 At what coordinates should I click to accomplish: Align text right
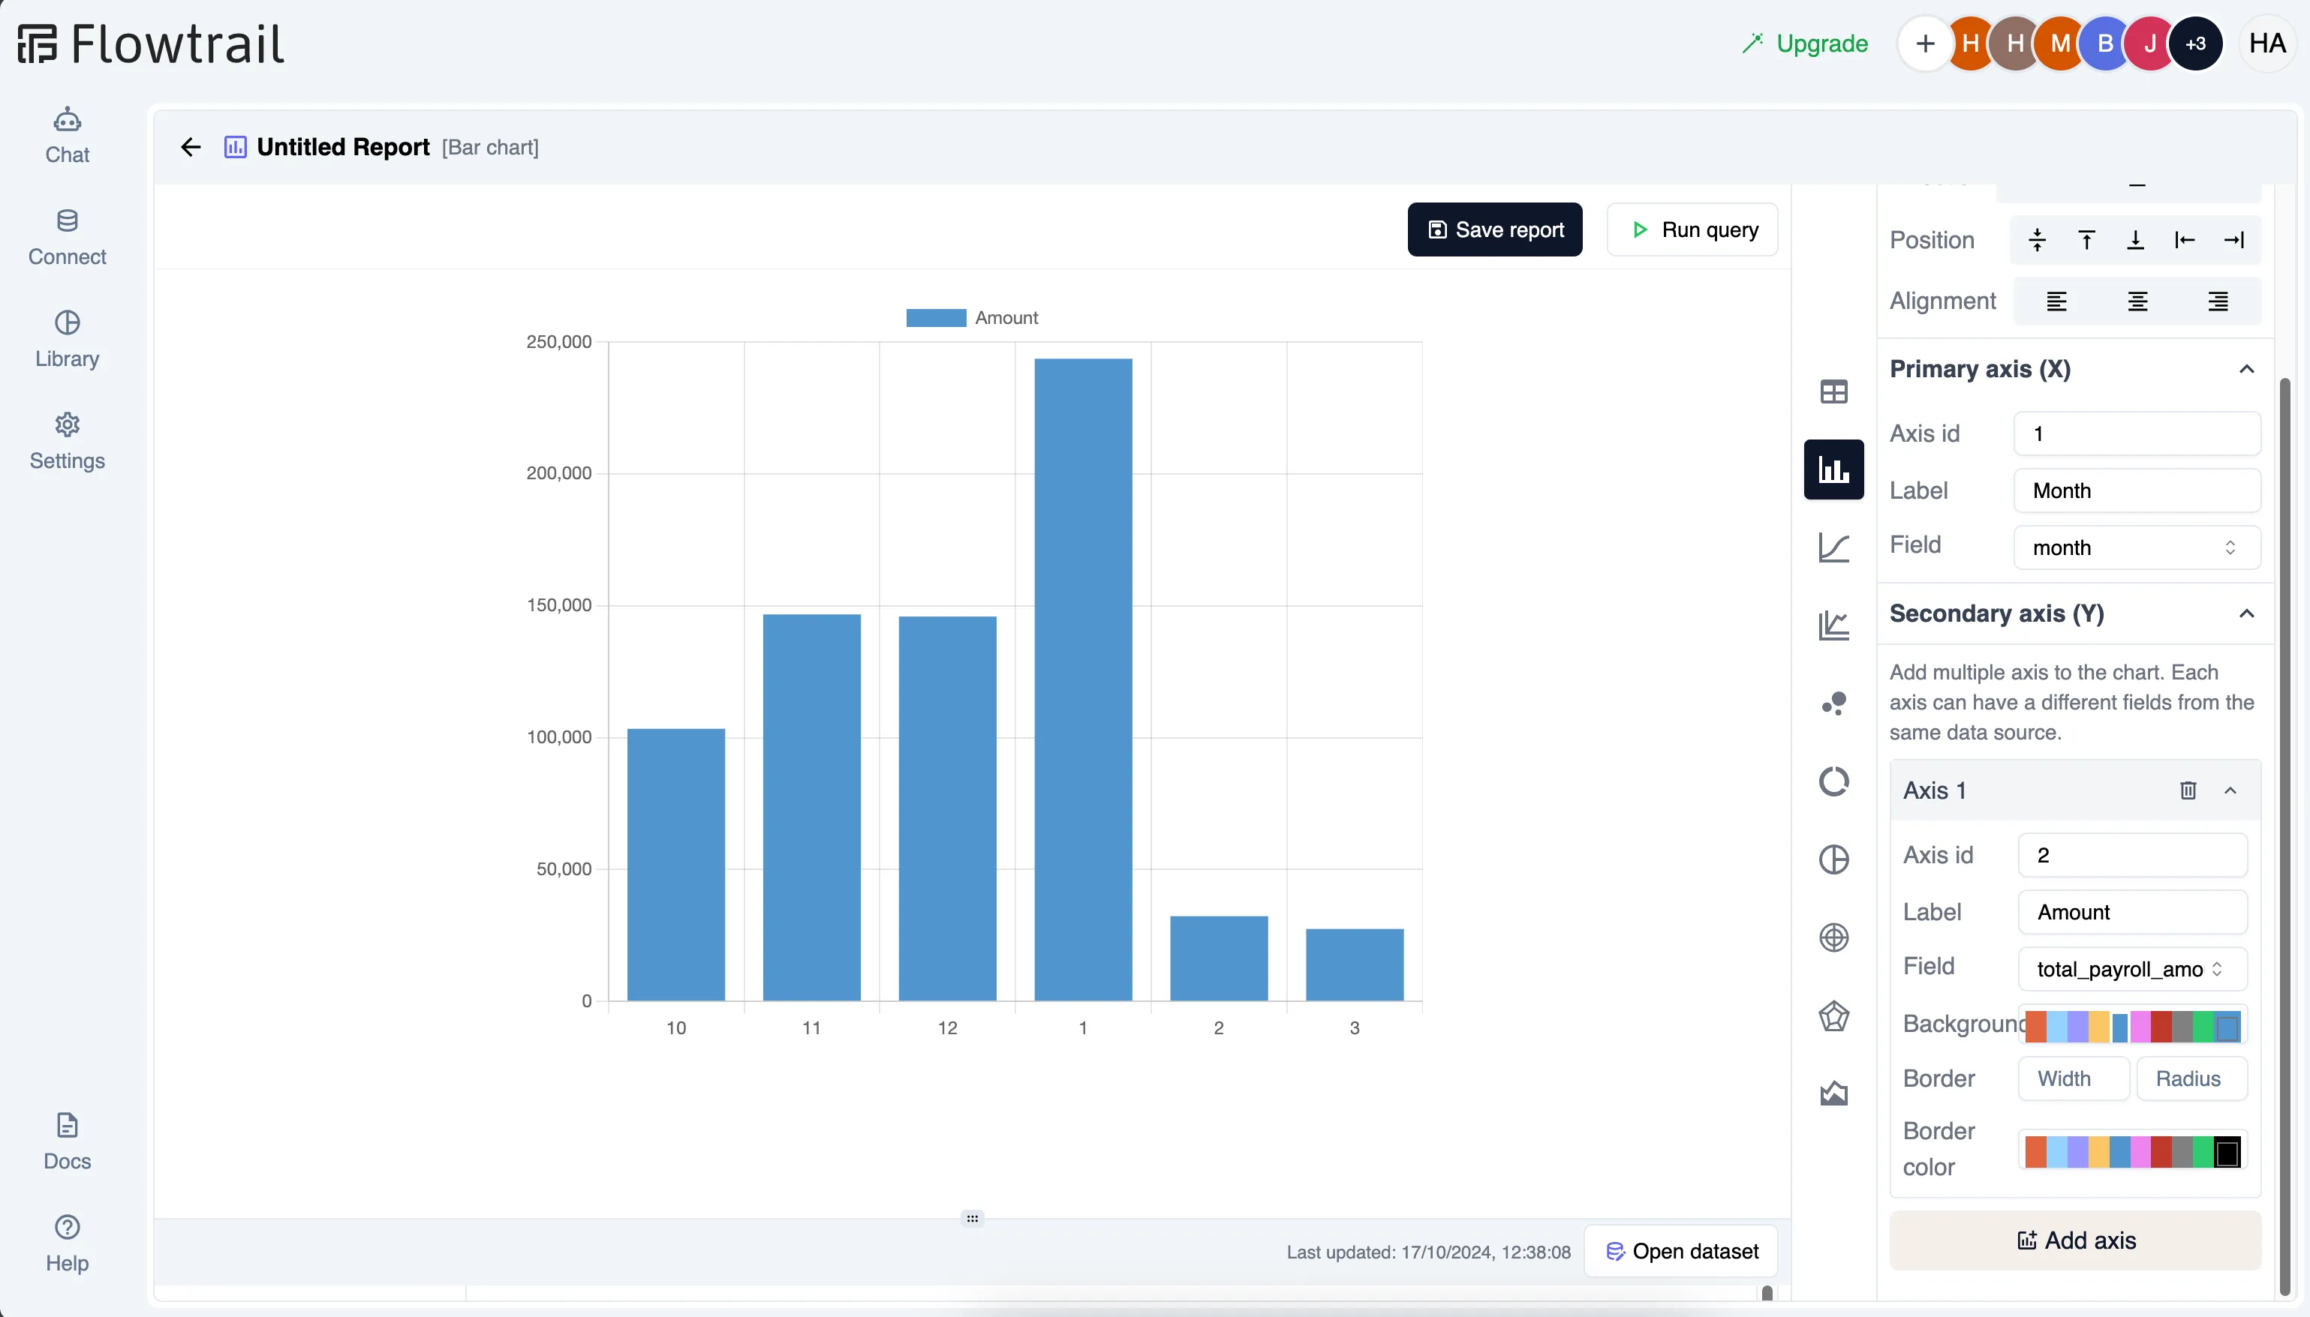[2218, 301]
